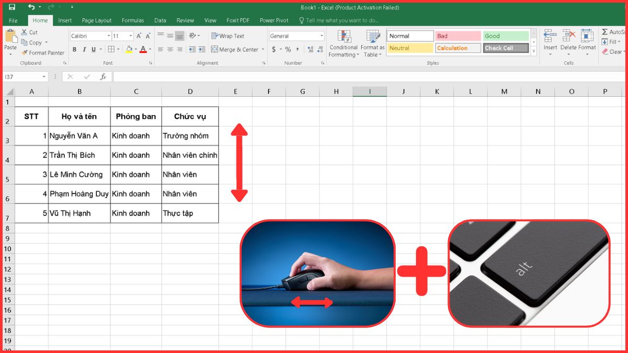Switch to the Data tab
Screen dimensions: 628x353
click(160, 20)
